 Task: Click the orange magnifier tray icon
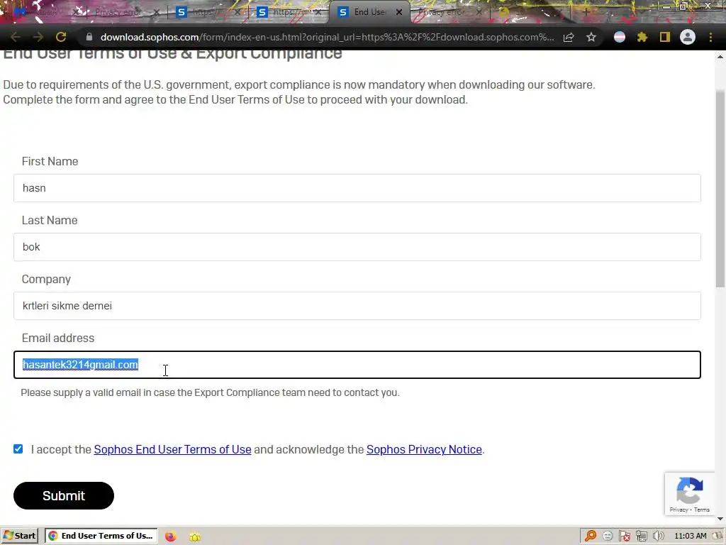(591, 536)
